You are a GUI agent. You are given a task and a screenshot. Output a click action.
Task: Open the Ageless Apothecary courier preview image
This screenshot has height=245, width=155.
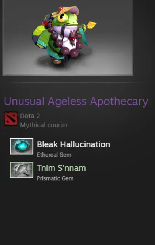(68, 38)
